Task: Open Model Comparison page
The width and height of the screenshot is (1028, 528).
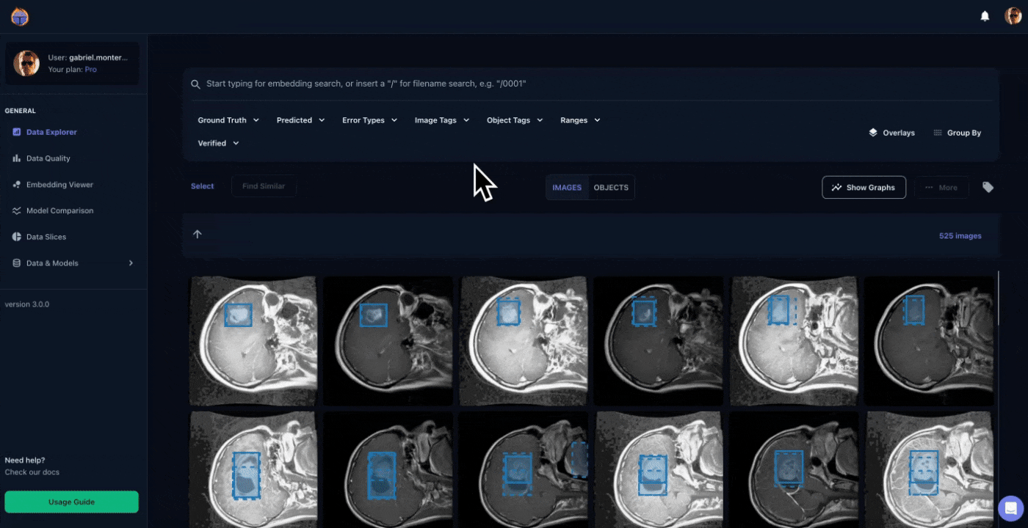Action: (x=59, y=210)
